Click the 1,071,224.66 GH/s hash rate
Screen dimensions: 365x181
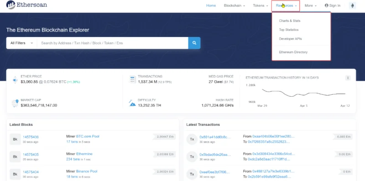pos(218,105)
